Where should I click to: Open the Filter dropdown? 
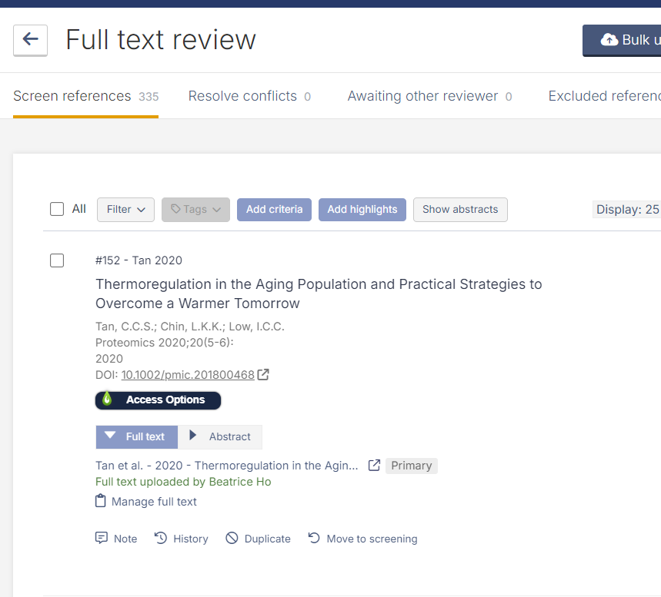(125, 209)
